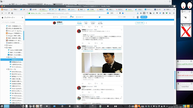Click the search magnifier in Twitter search box

coord(134,17)
